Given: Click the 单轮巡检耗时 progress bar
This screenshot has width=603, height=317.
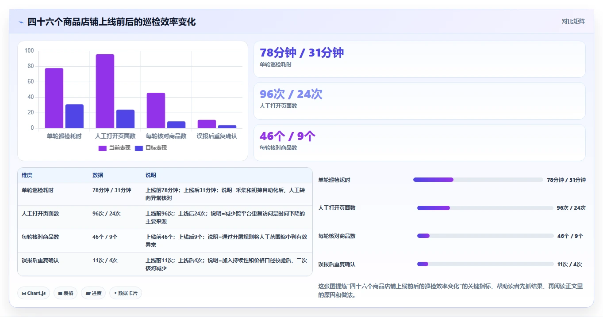Looking at the screenshot, I should click(x=478, y=180).
